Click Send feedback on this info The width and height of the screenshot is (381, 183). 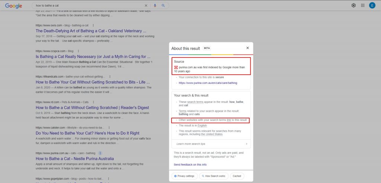coord(190,164)
